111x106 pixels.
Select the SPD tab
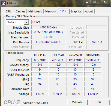click(63, 11)
